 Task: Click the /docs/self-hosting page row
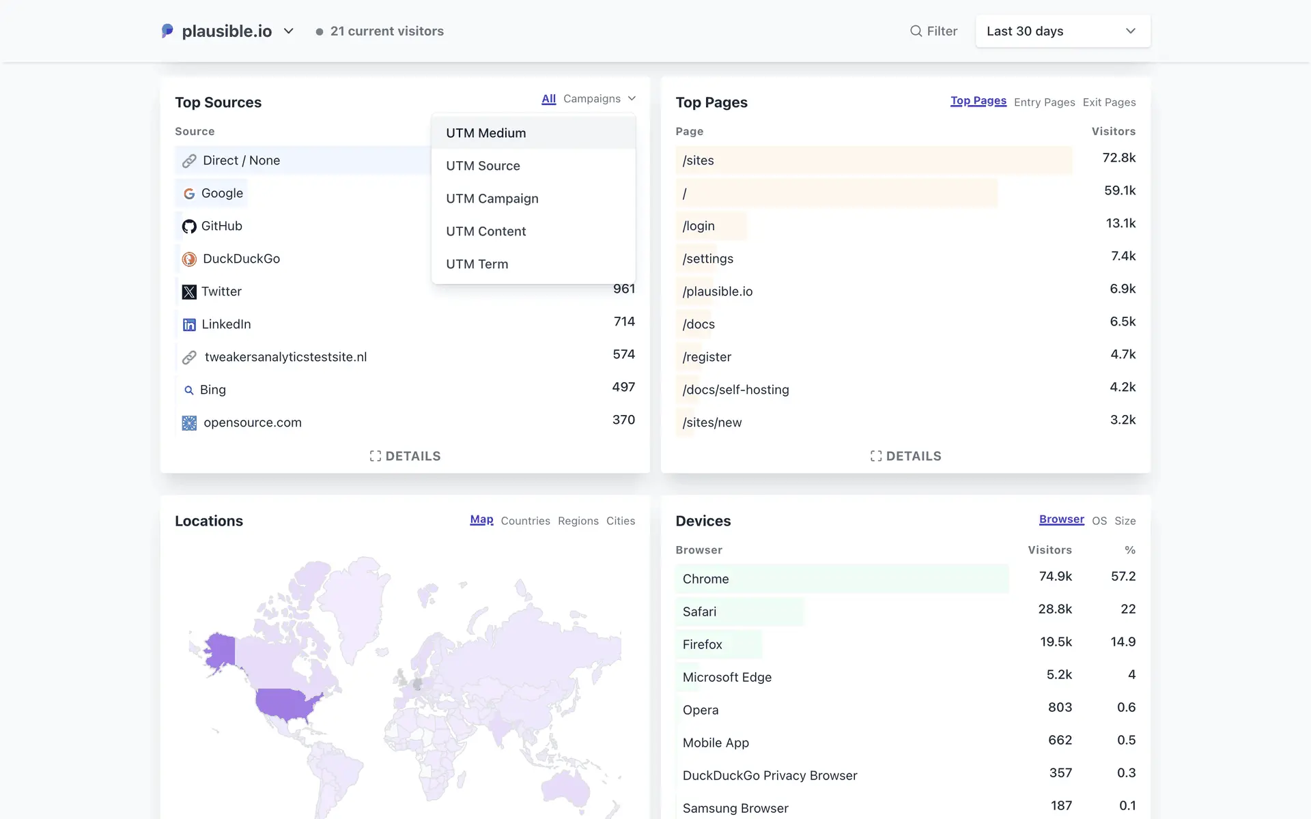pyautogui.click(x=735, y=390)
